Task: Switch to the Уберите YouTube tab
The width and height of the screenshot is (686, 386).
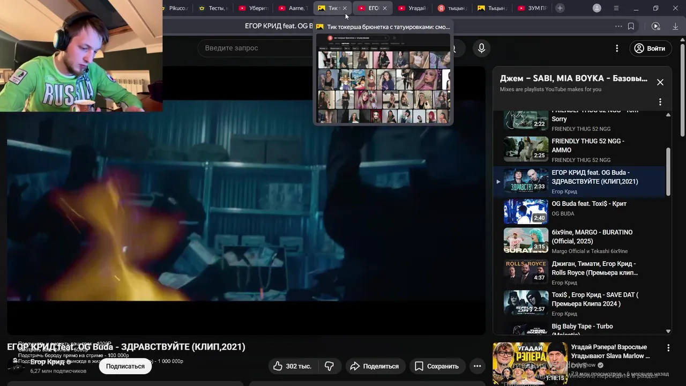Action: (253, 8)
